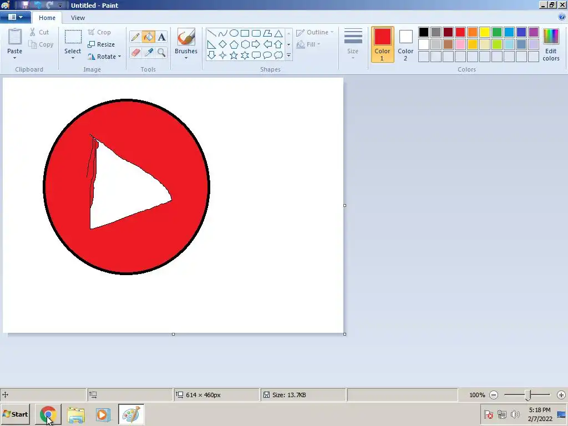Choose the Five-point star shape
Screen dimensions: 568x426
[x=234, y=55]
